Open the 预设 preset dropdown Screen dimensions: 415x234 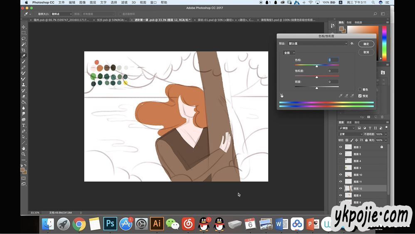tap(318, 43)
